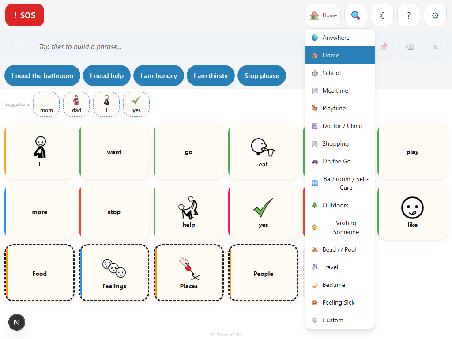This screenshot has height=339, width=452.
Task: Open the Food category folder
Action: pyautogui.click(x=39, y=273)
